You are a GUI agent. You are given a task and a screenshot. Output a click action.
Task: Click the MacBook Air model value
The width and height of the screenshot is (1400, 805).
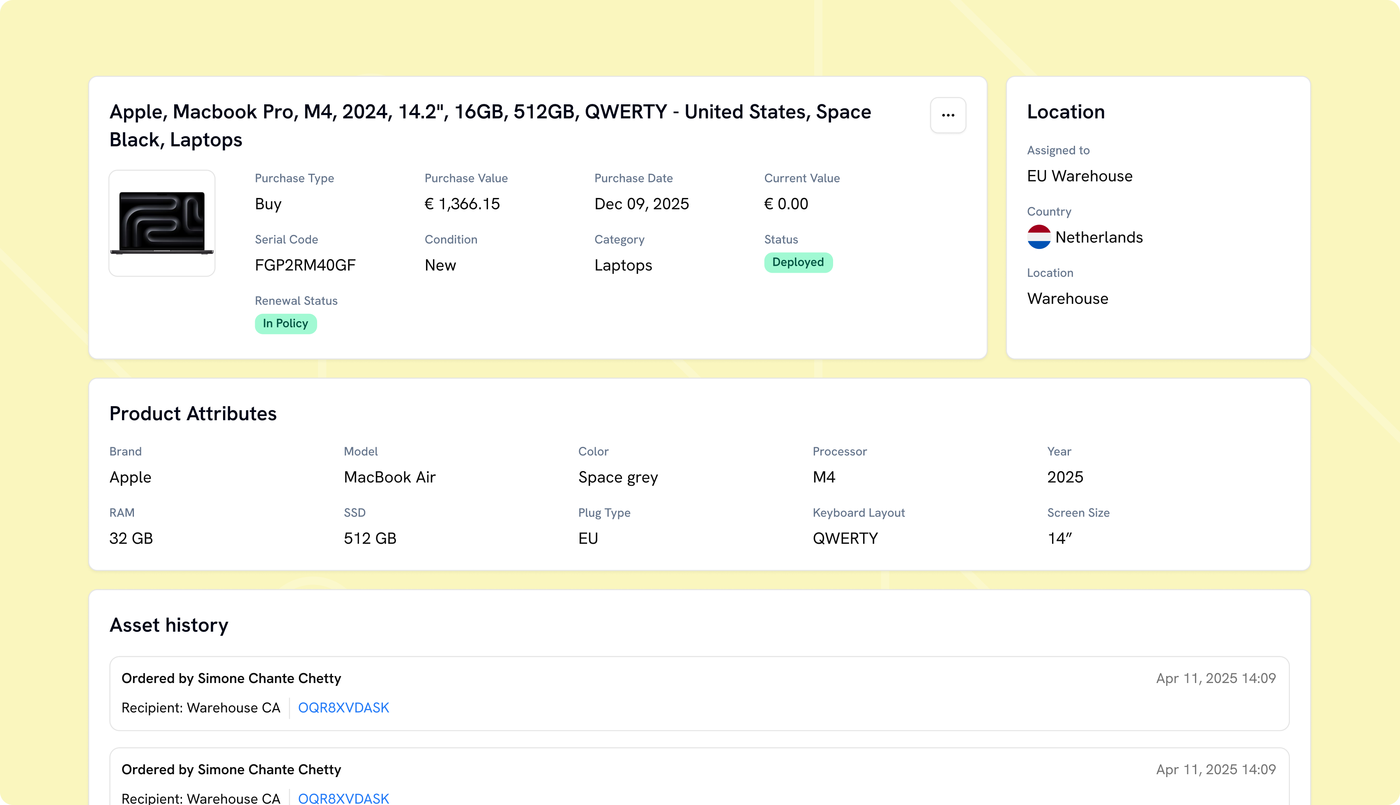[x=389, y=477]
